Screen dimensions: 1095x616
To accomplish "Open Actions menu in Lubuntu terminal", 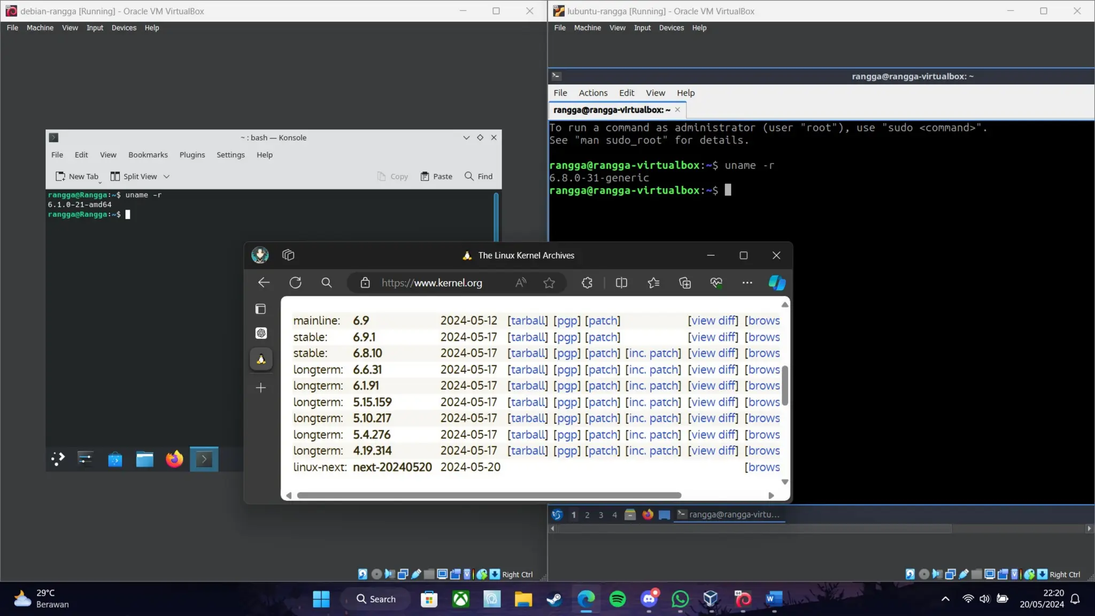I will click(x=593, y=93).
